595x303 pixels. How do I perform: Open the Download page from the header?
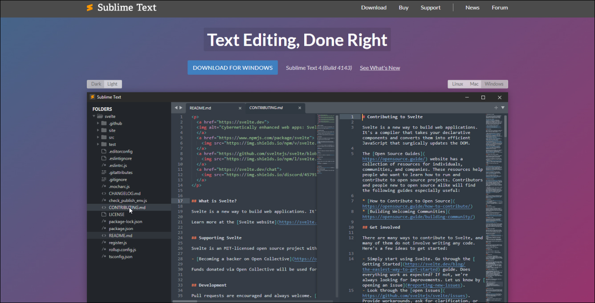374,8
